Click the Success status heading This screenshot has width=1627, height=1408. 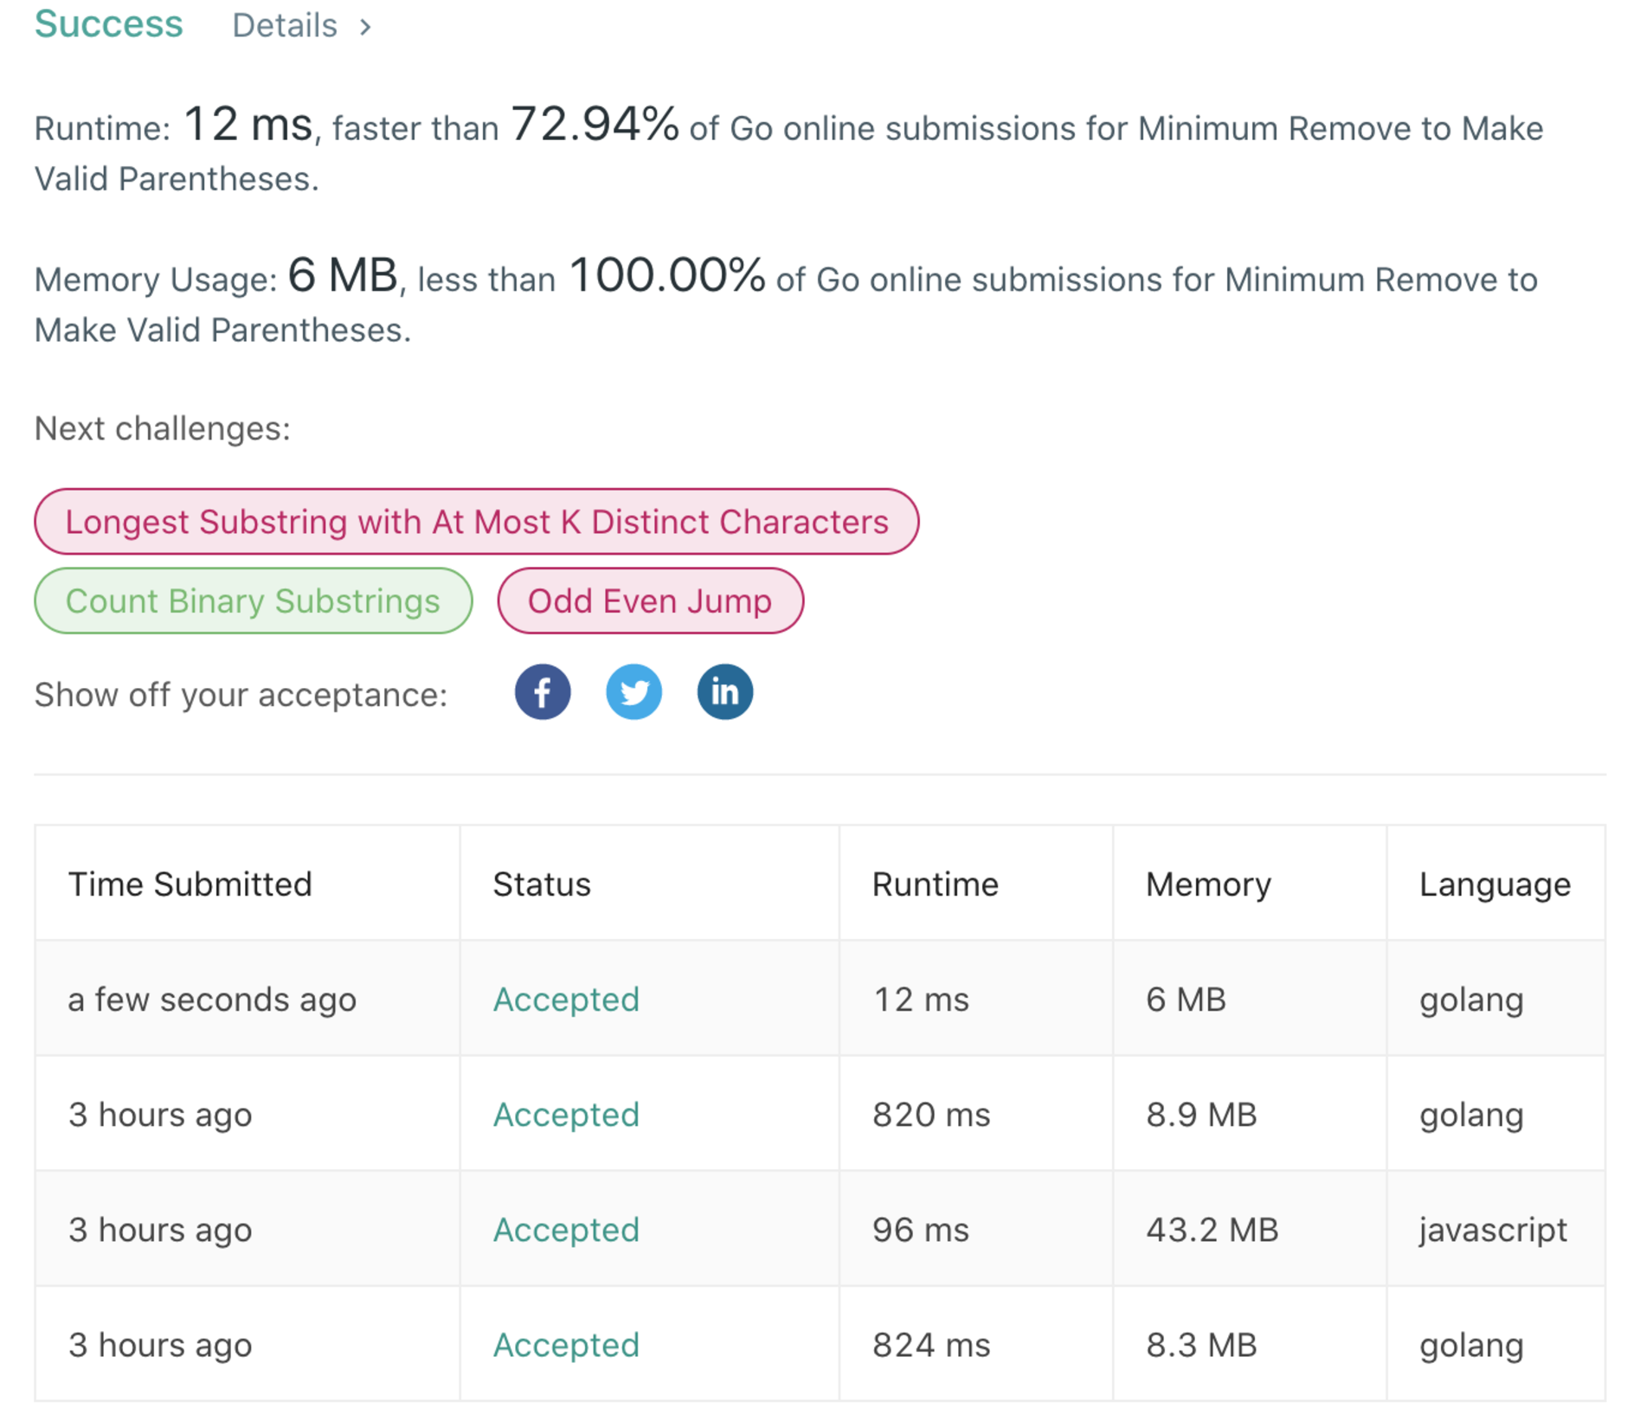(109, 24)
